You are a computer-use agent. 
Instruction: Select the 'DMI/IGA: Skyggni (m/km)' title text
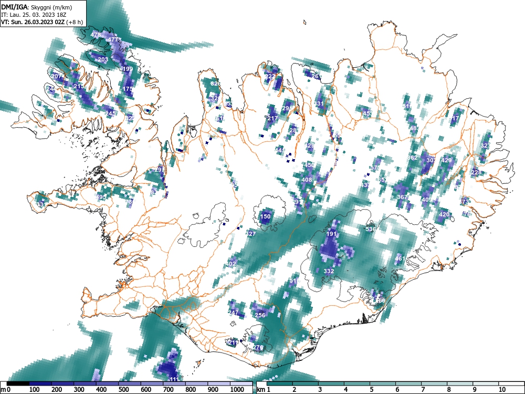pyautogui.click(x=36, y=7)
